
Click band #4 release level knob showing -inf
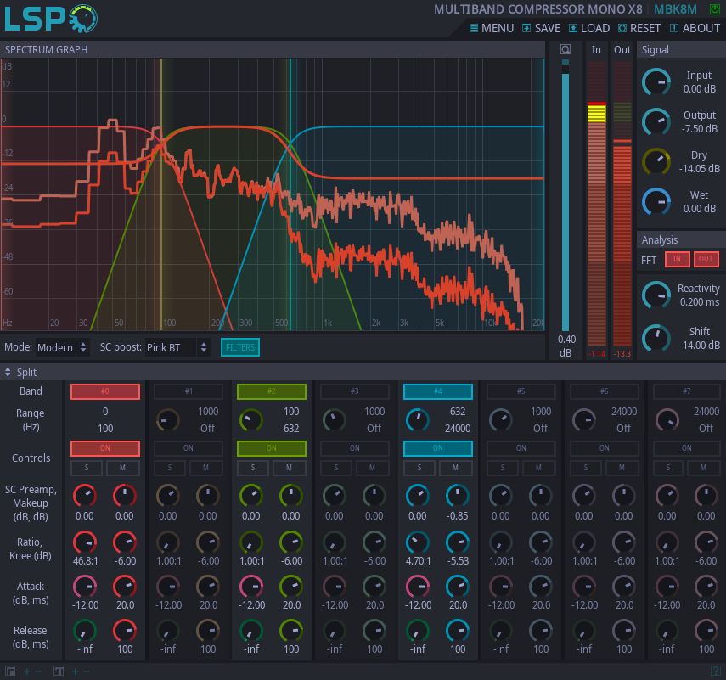click(418, 631)
